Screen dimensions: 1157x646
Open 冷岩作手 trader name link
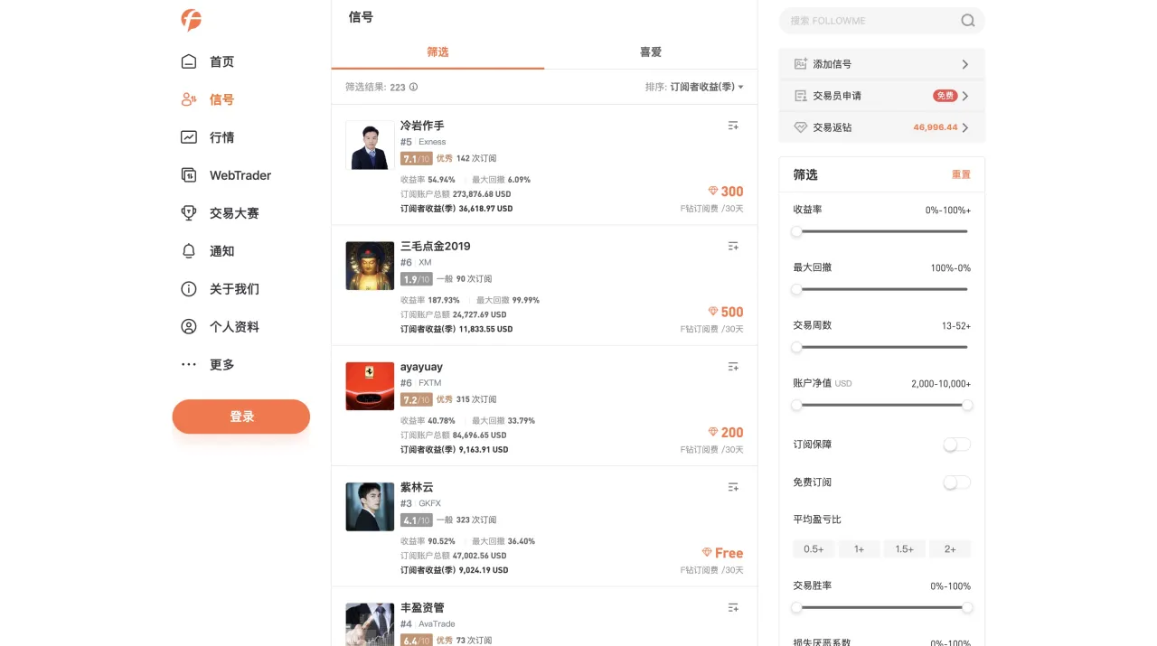coord(422,126)
